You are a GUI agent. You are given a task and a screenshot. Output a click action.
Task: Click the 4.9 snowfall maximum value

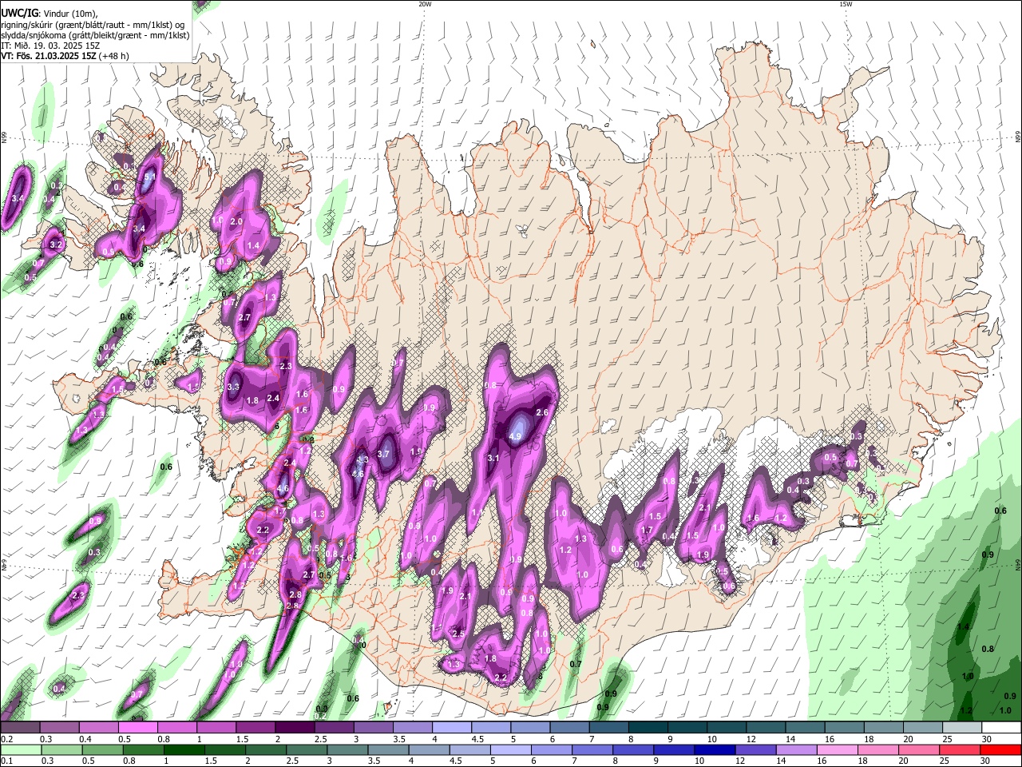(x=515, y=436)
